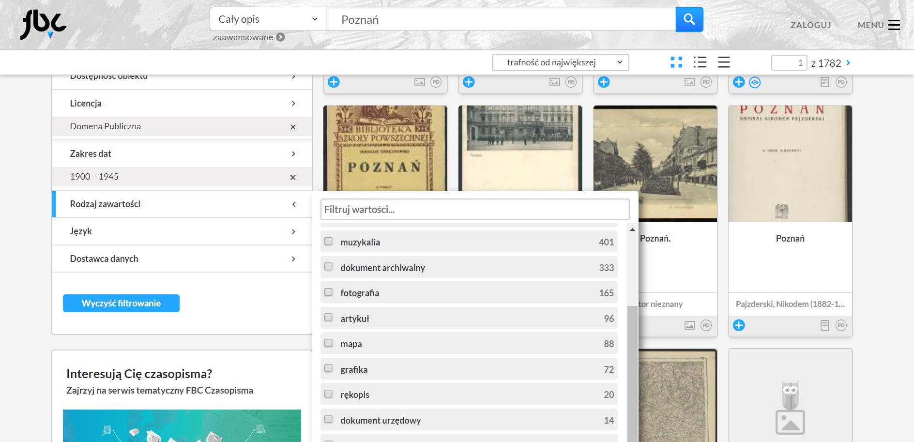The image size is (914, 442).
Task: Click image icon on 'autor nieznany' card
Action: (x=690, y=325)
